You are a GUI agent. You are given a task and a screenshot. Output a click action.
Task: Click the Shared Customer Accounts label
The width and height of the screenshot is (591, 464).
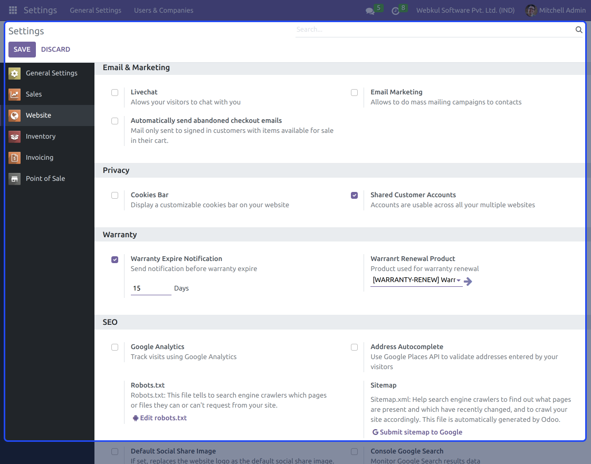point(413,195)
